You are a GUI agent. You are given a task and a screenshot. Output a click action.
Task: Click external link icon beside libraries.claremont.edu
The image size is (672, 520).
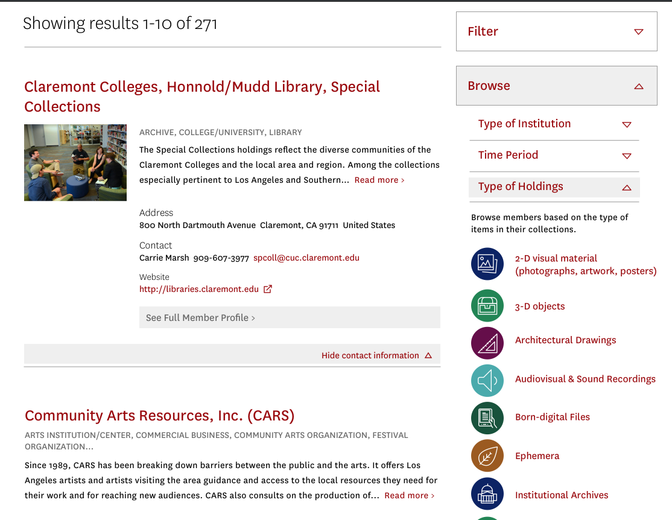click(x=268, y=289)
